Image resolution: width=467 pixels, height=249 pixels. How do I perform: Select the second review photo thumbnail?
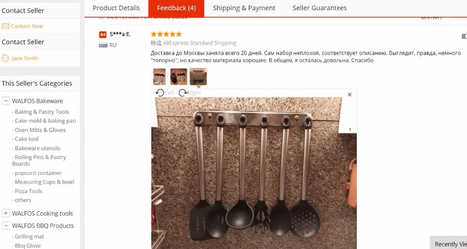(x=179, y=77)
